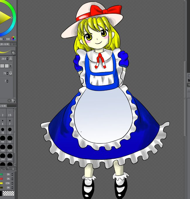This screenshot has width=190, height=199.
Task: Click the brush size list scrollbar thumb
Action: 15,132
